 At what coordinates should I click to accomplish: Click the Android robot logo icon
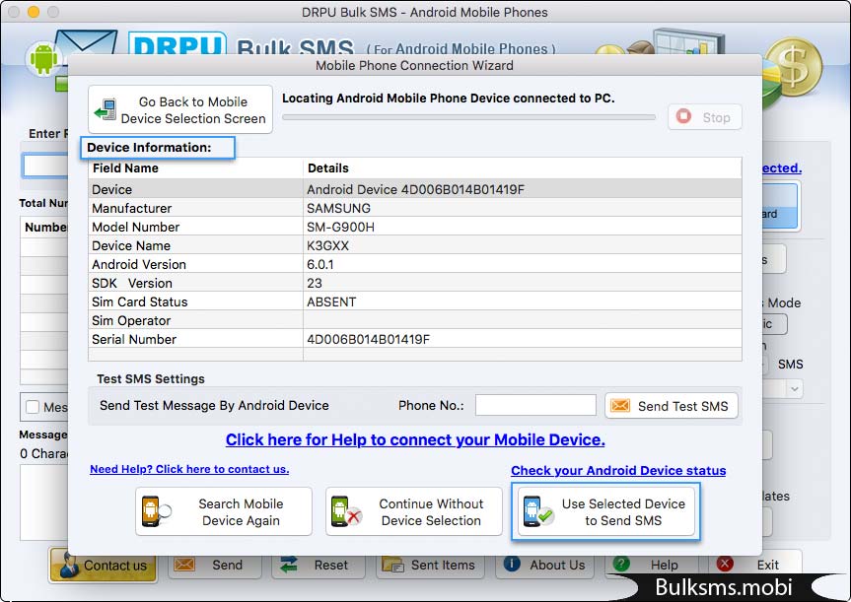point(43,58)
